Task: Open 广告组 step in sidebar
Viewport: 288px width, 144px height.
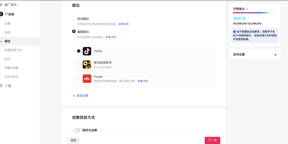Action: (10, 14)
